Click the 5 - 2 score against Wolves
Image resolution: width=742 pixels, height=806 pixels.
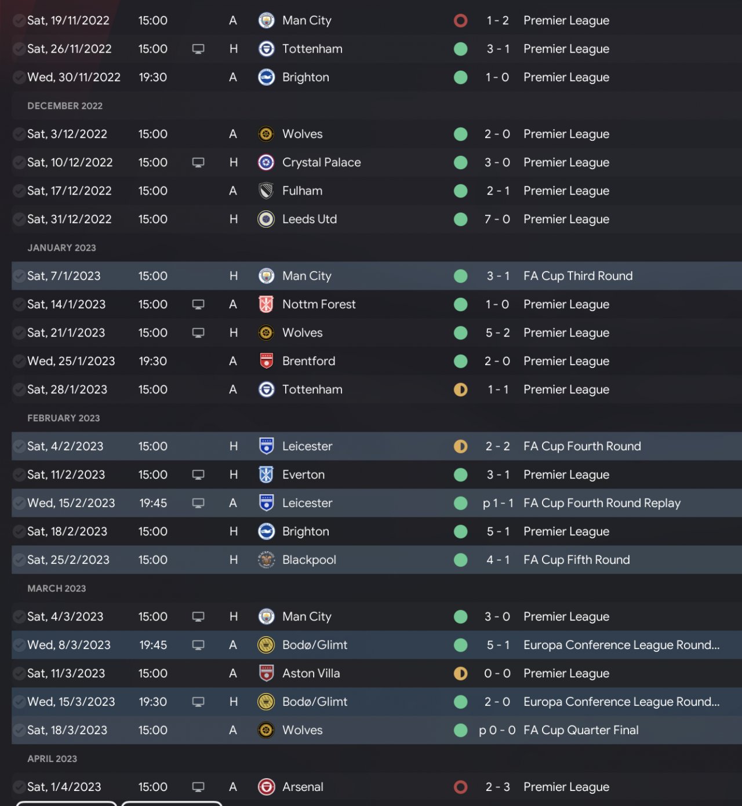(x=497, y=333)
